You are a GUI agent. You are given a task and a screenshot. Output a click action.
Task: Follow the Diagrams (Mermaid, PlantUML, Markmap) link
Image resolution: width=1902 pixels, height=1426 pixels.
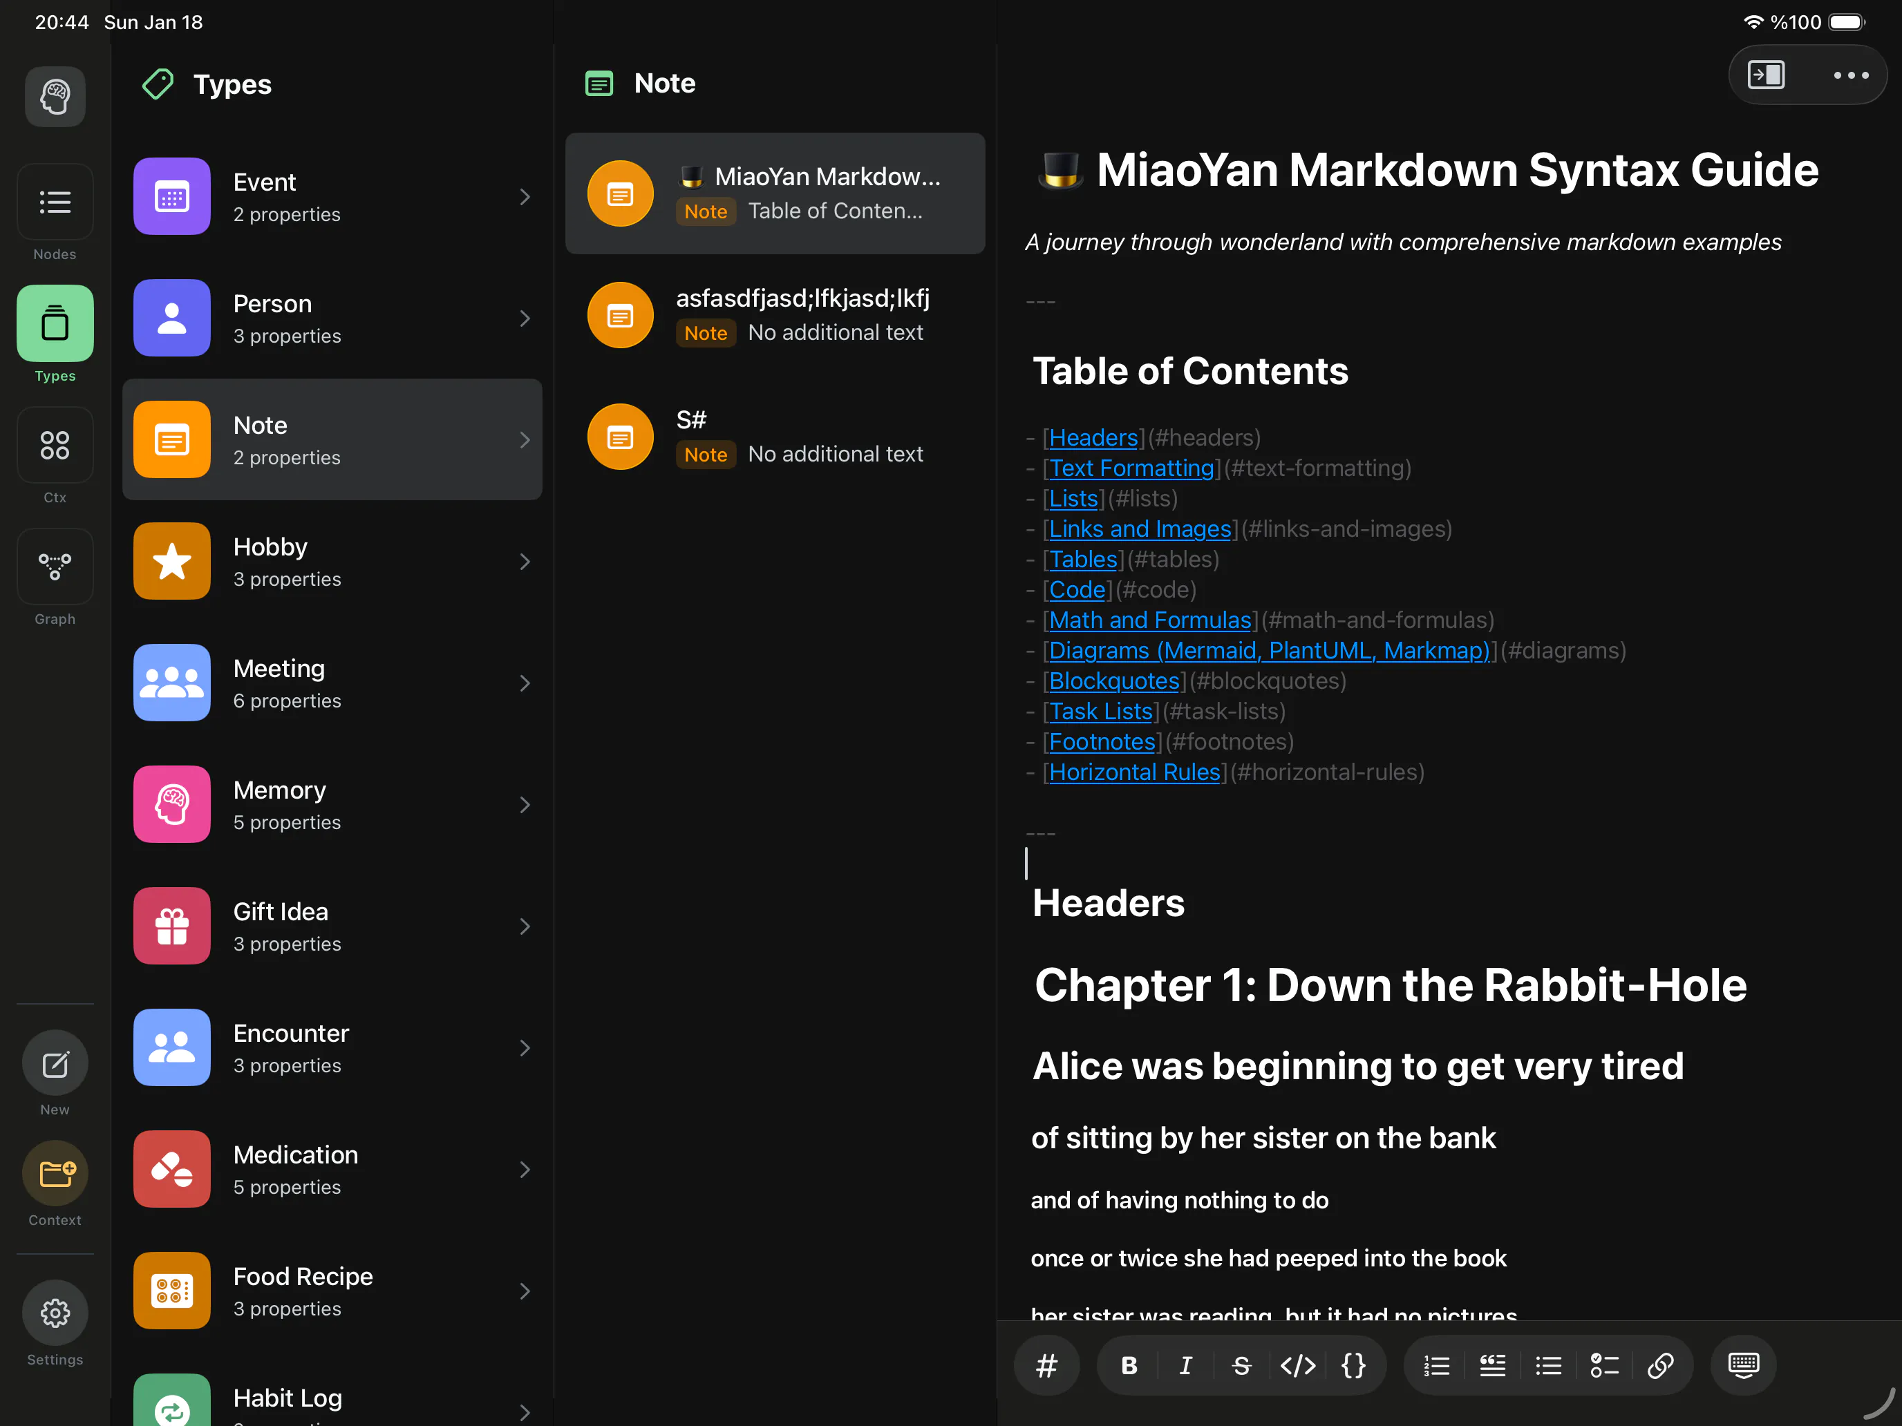[x=1269, y=651]
